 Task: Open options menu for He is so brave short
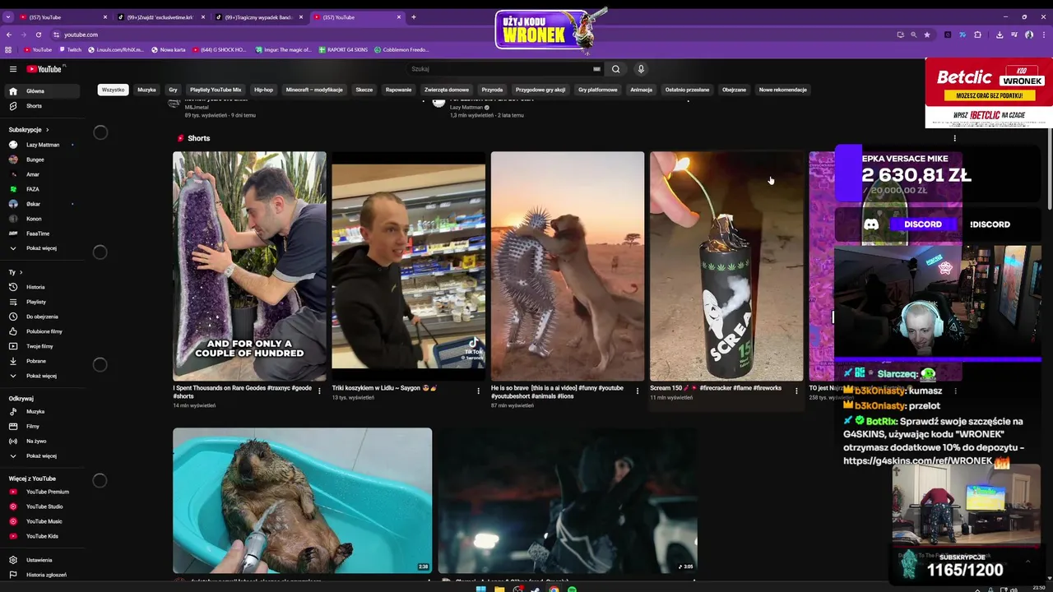637,391
